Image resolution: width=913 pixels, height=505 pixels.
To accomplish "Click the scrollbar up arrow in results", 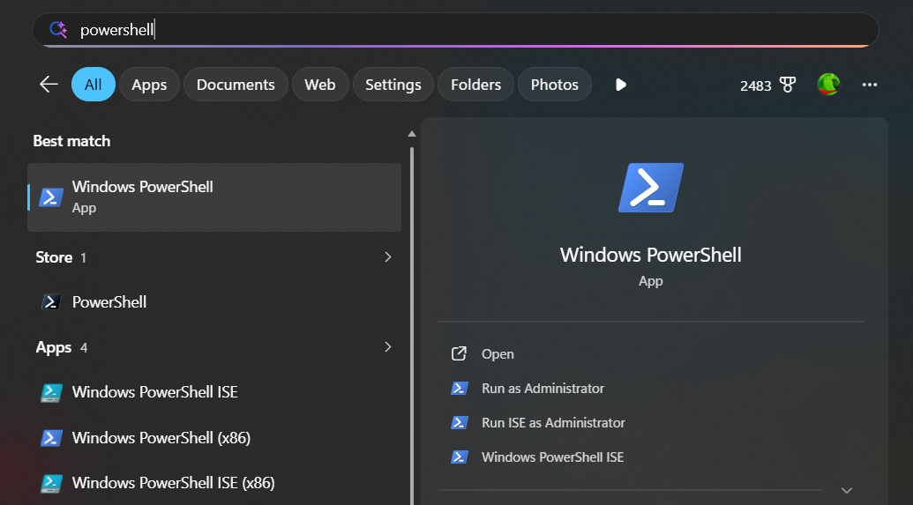I will point(412,134).
